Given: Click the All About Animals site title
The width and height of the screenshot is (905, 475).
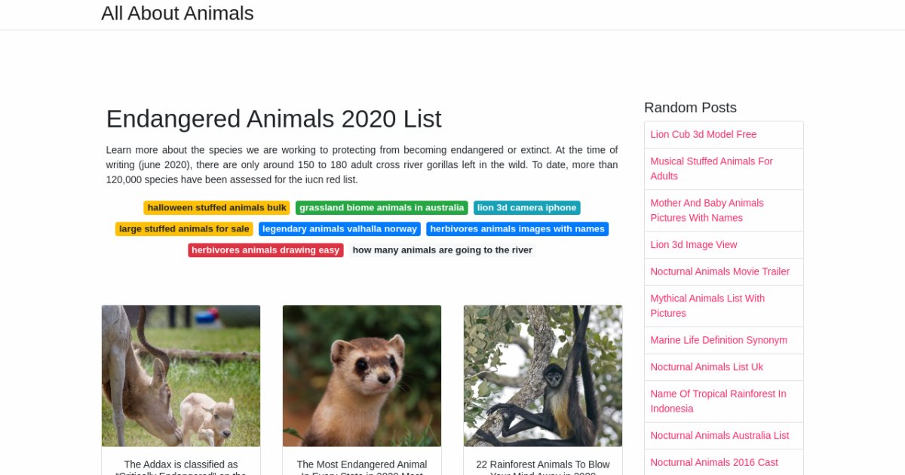Looking at the screenshot, I should coord(177,14).
